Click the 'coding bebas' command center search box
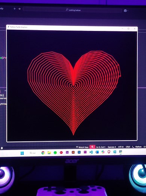The image size is (146, 196). pyautogui.click(x=72, y=10)
